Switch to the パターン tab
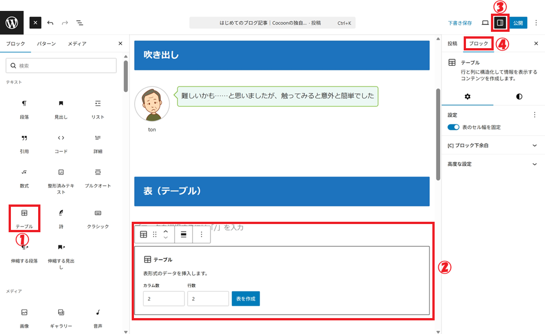The image size is (545, 334). click(x=46, y=44)
